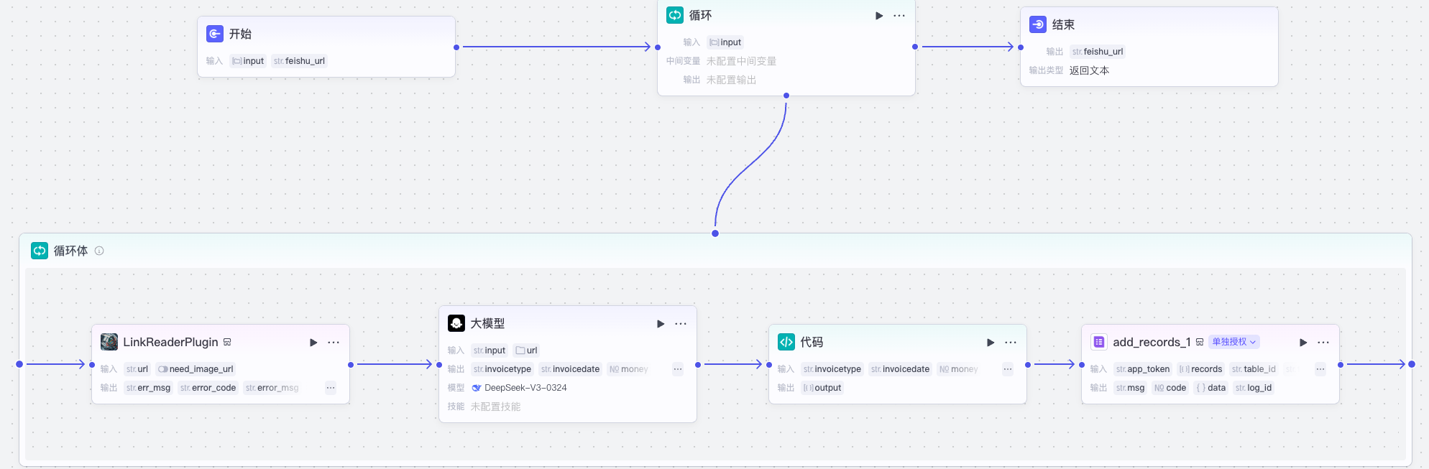Image resolution: width=1429 pixels, height=469 pixels.
Task: Click app_token input tag in add_records_1
Action: tap(1143, 369)
